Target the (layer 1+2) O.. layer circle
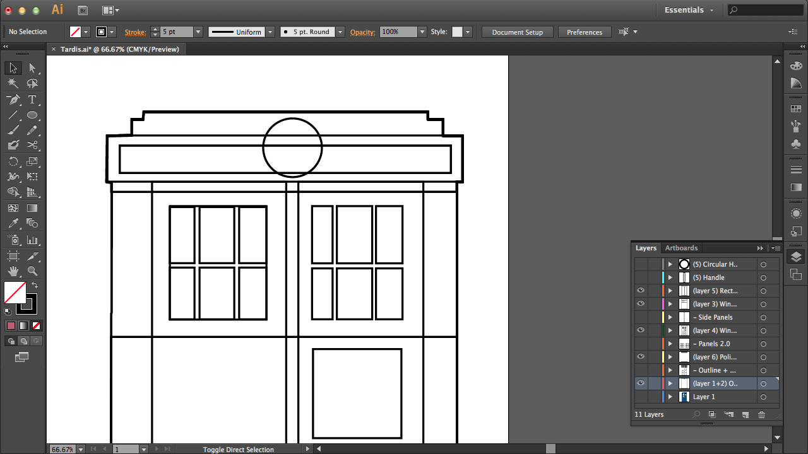This screenshot has width=808, height=454. point(763,383)
